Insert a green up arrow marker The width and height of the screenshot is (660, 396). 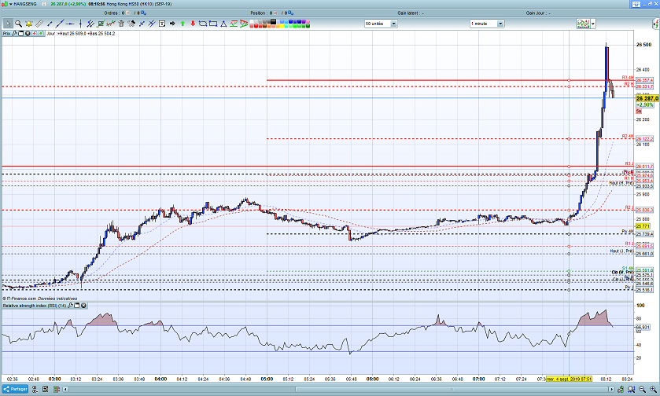[x=183, y=24]
